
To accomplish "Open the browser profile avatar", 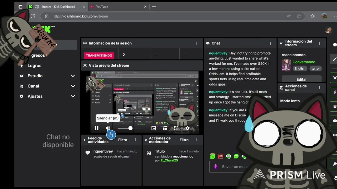I will coord(324,16).
